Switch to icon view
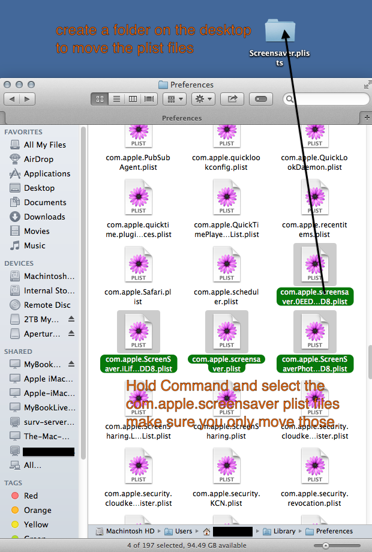 [x=100, y=99]
